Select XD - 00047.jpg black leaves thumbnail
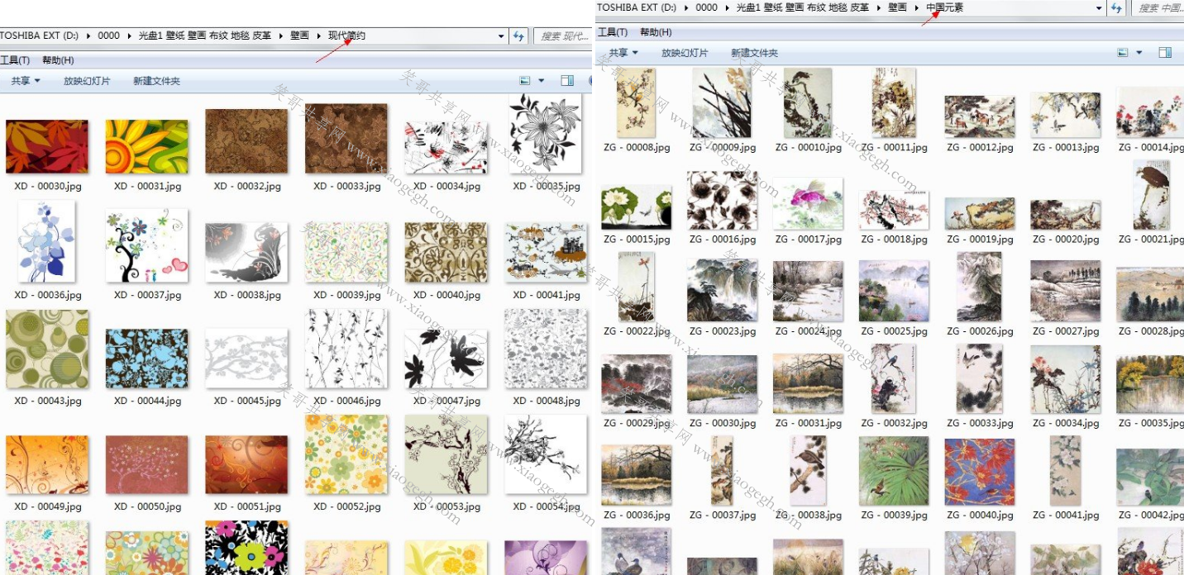Image resolution: width=1184 pixels, height=575 pixels. pyautogui.click(x=446, y=359)
